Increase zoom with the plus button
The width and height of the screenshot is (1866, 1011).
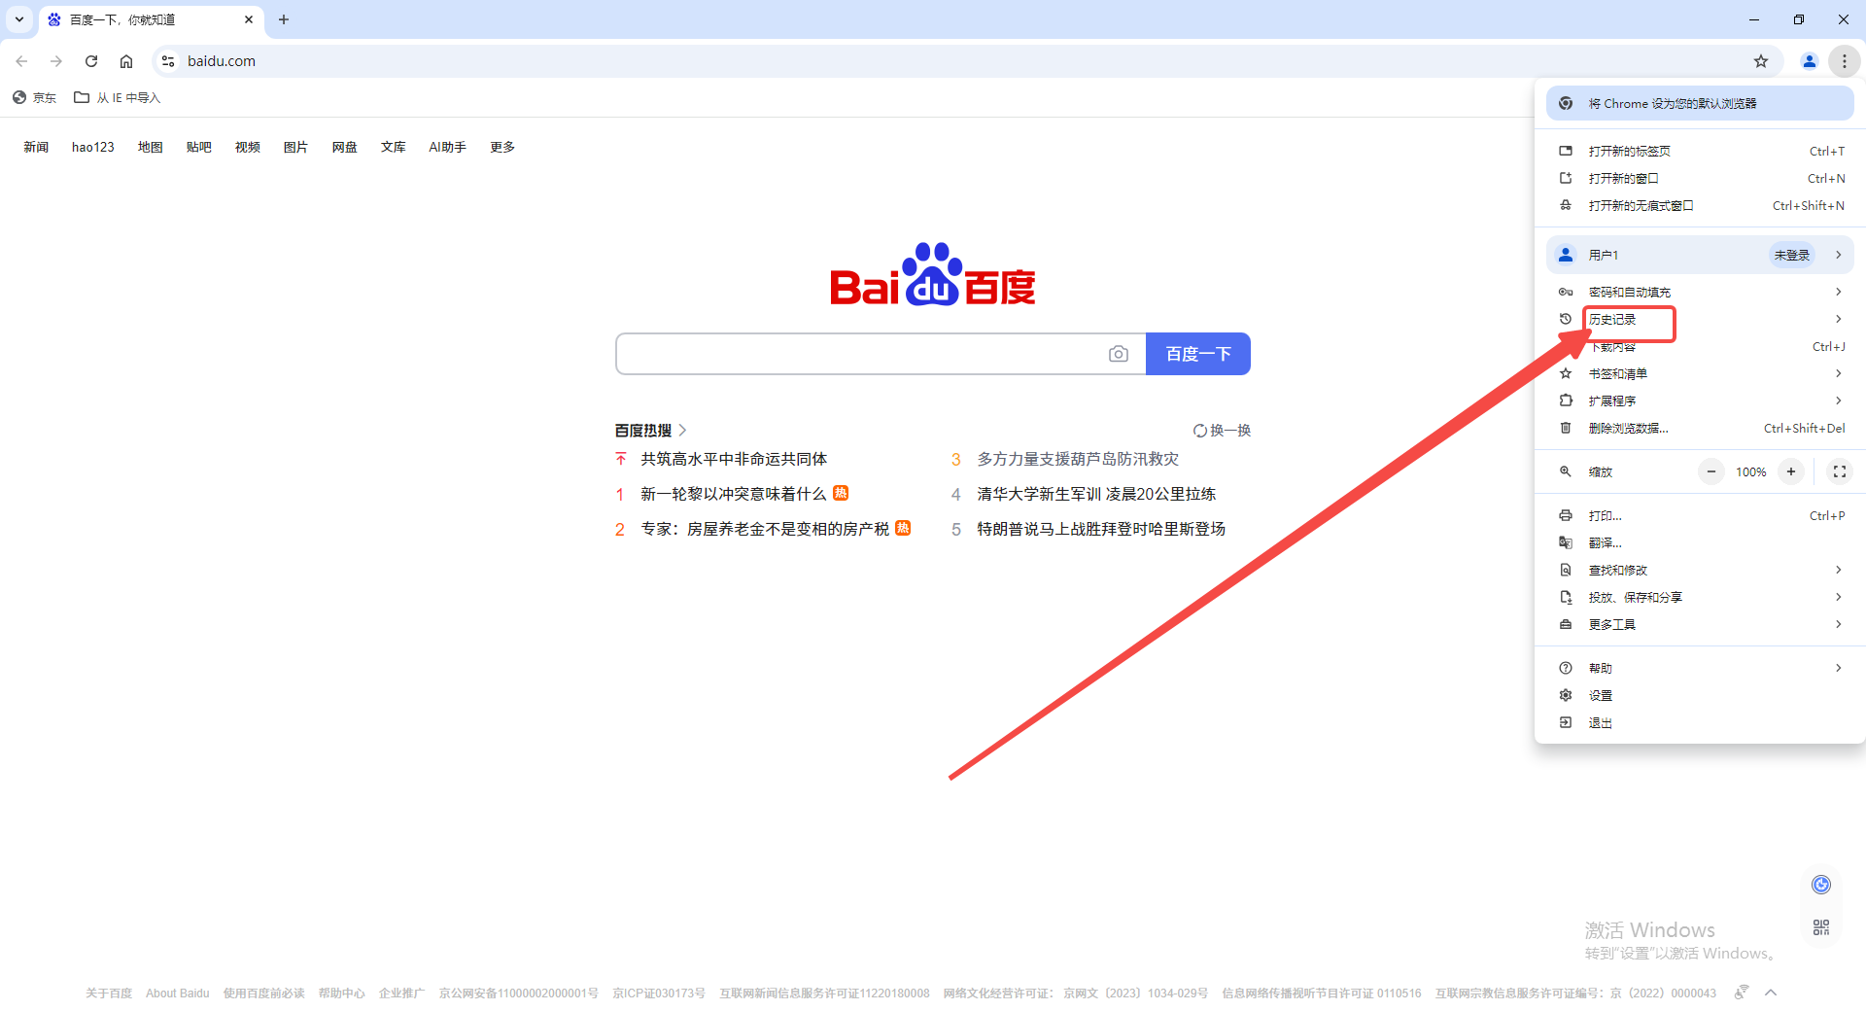point(1791,471)
